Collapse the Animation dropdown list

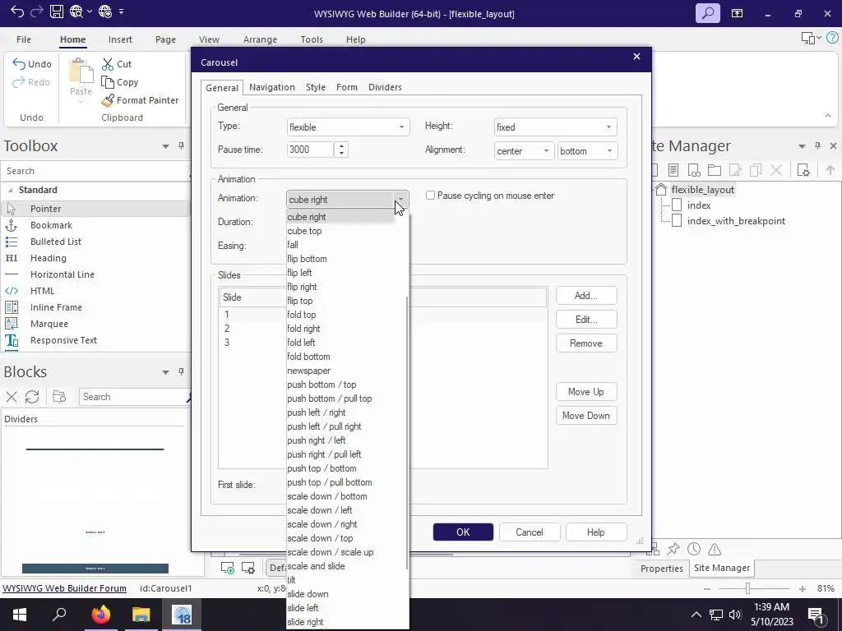click(400, 200)
